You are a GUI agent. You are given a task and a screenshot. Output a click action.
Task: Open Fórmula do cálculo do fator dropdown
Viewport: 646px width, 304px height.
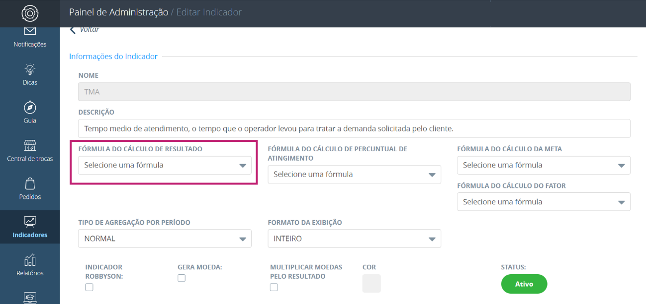click(x=544, y=202)
